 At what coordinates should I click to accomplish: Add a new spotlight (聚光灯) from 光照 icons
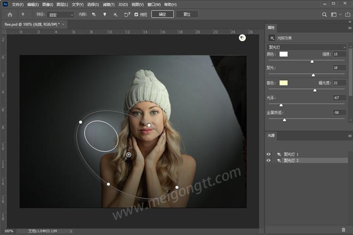coord(94,15)
